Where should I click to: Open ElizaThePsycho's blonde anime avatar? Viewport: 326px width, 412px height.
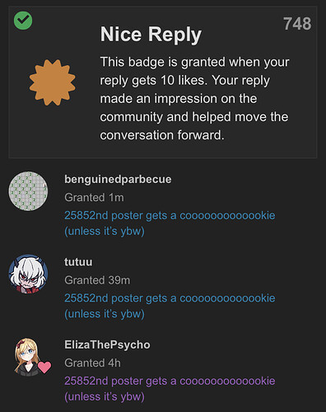(28, 357)
